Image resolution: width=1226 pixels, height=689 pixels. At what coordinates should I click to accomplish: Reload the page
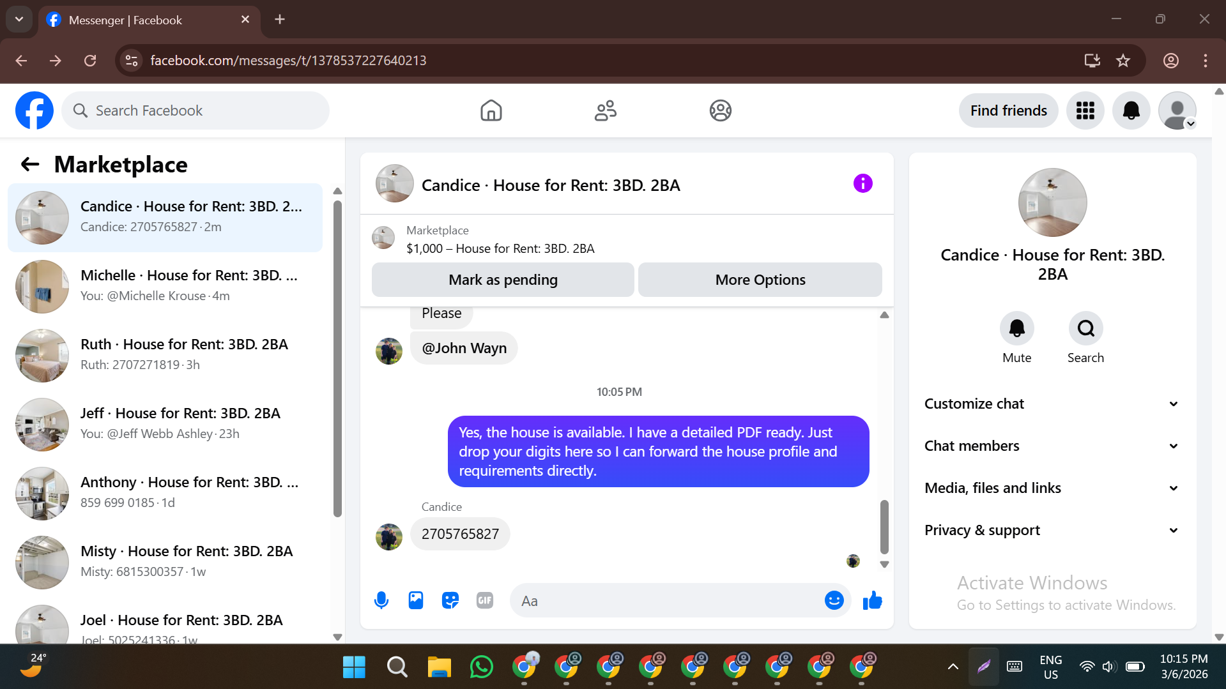90,61
